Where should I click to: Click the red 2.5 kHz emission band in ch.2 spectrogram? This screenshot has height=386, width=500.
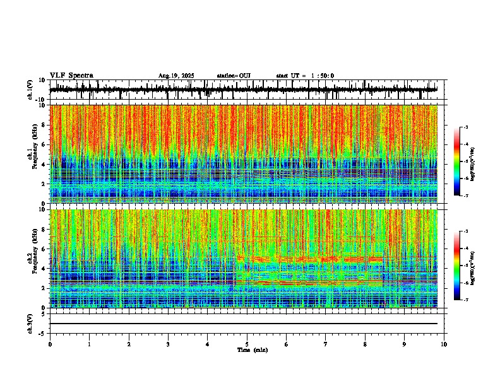pyautogui.click(x=309, y=282)
